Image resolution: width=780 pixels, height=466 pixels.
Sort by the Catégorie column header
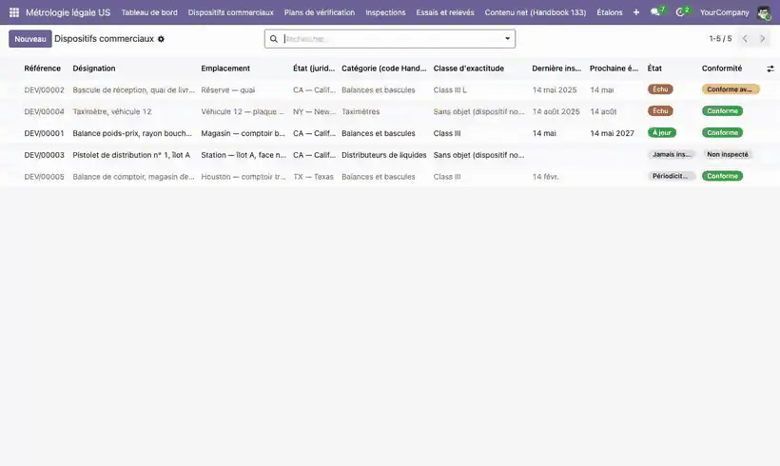384,68
